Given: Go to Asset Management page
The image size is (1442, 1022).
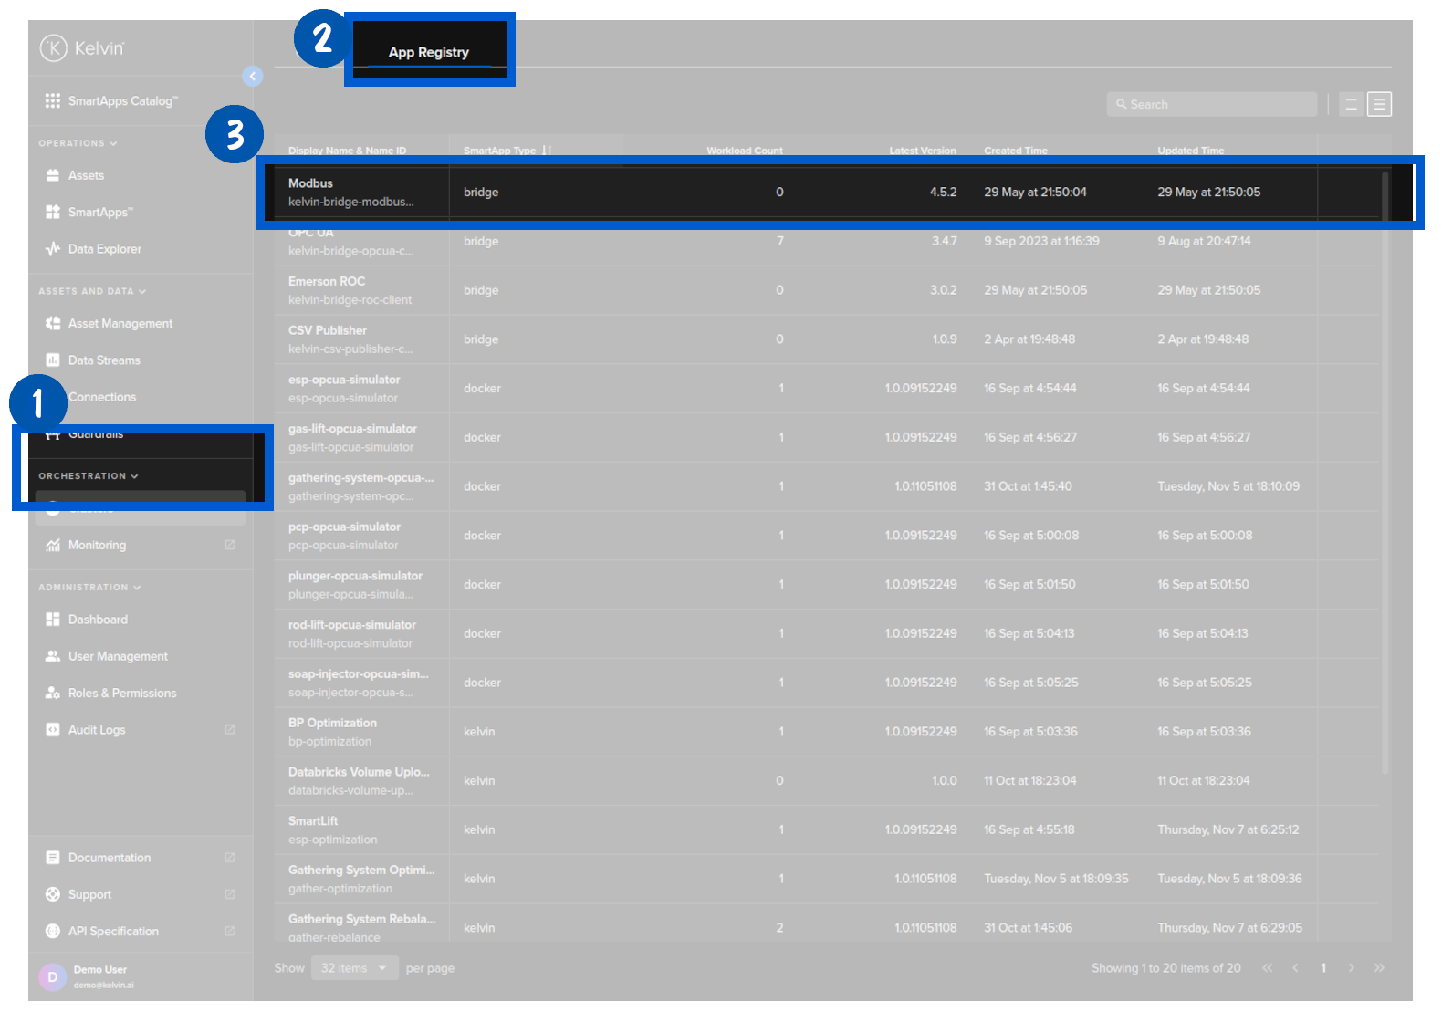Looking at the screenshot, I should tap(120, 324).
